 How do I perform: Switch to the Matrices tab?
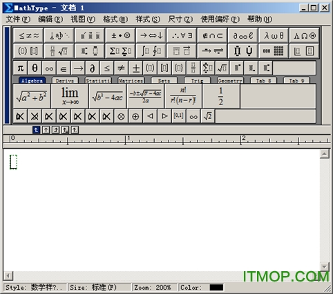pos(131,80)
